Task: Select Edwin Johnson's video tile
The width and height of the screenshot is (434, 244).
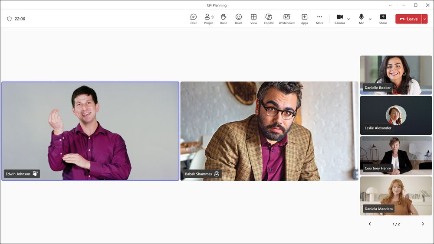Action: 90,131
